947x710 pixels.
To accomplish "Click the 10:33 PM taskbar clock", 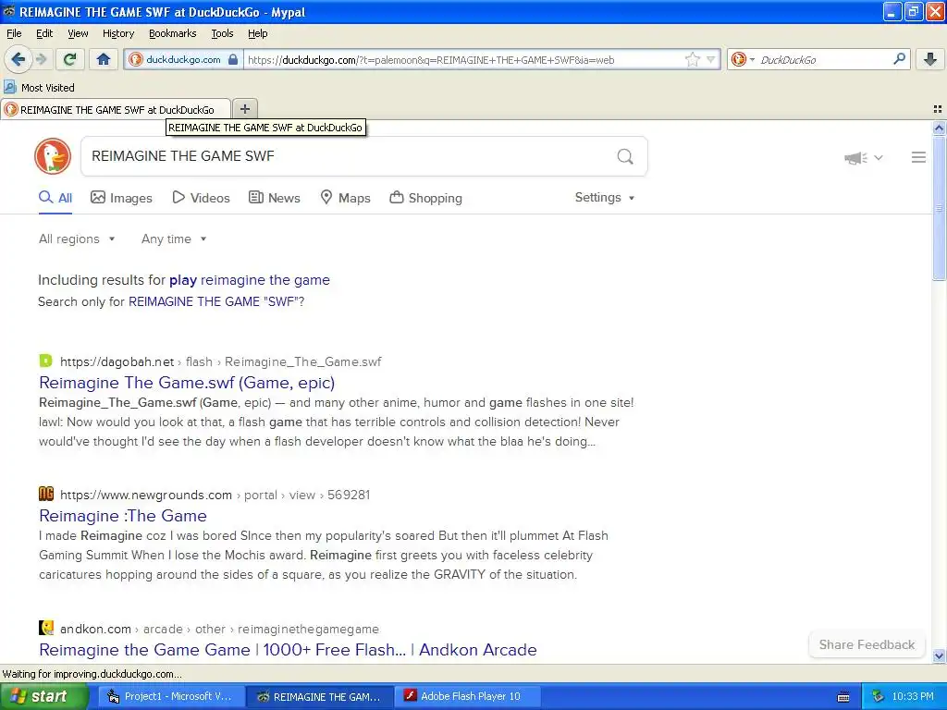I will [x=913, y=696].
